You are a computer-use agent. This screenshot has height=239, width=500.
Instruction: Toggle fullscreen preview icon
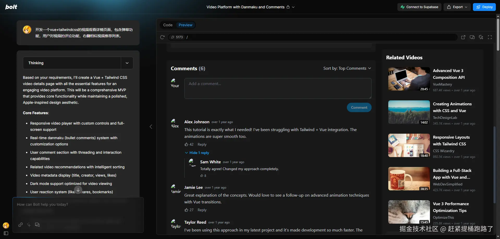click(490, 37)
